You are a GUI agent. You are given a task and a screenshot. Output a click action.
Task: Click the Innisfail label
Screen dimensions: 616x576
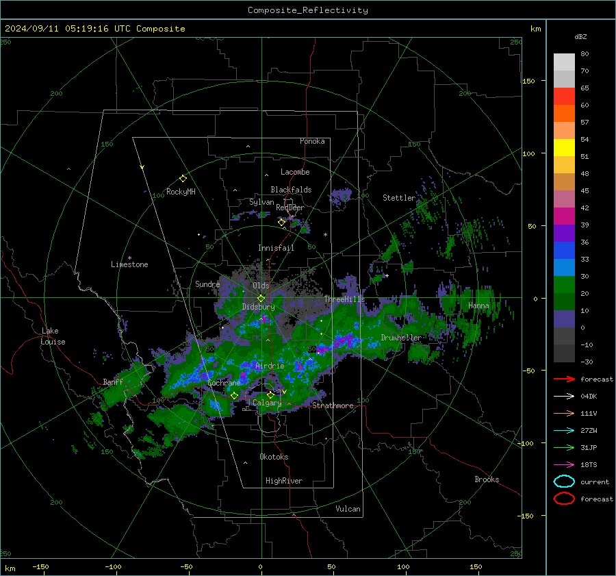pyautogui.click(x=276, y=248)
